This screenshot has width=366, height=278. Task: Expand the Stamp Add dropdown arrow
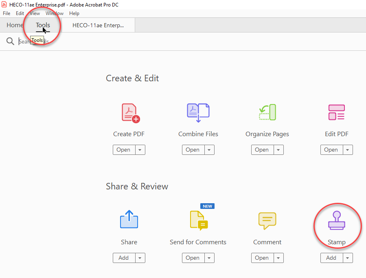pos(348,258)
